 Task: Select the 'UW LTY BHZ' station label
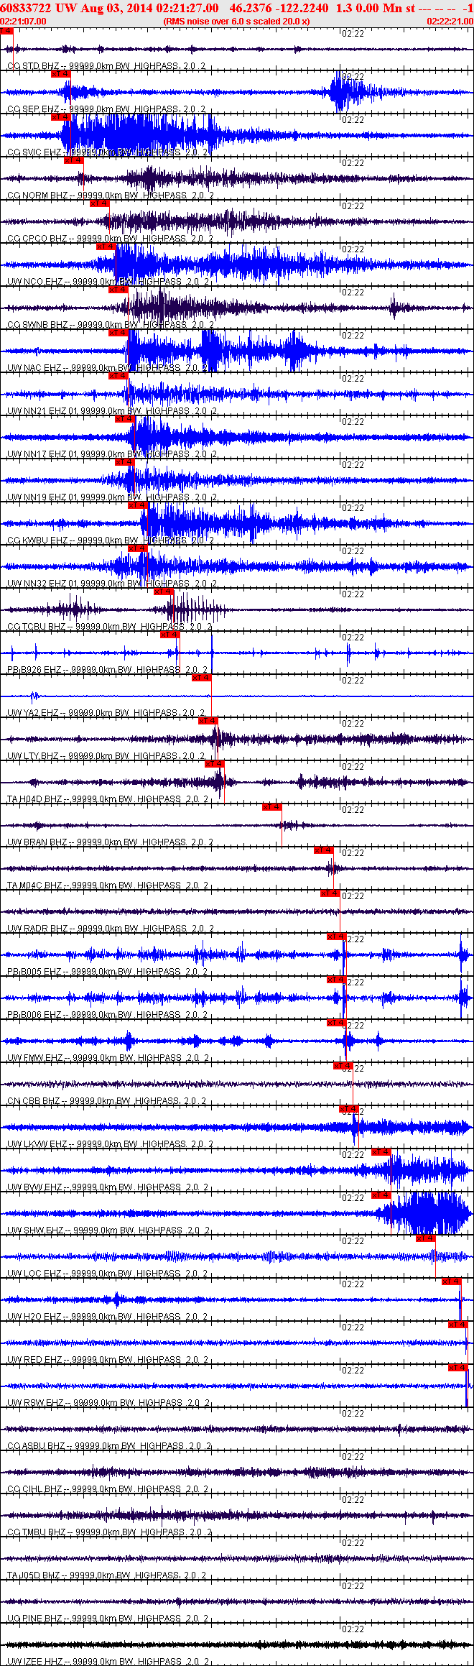33,756
